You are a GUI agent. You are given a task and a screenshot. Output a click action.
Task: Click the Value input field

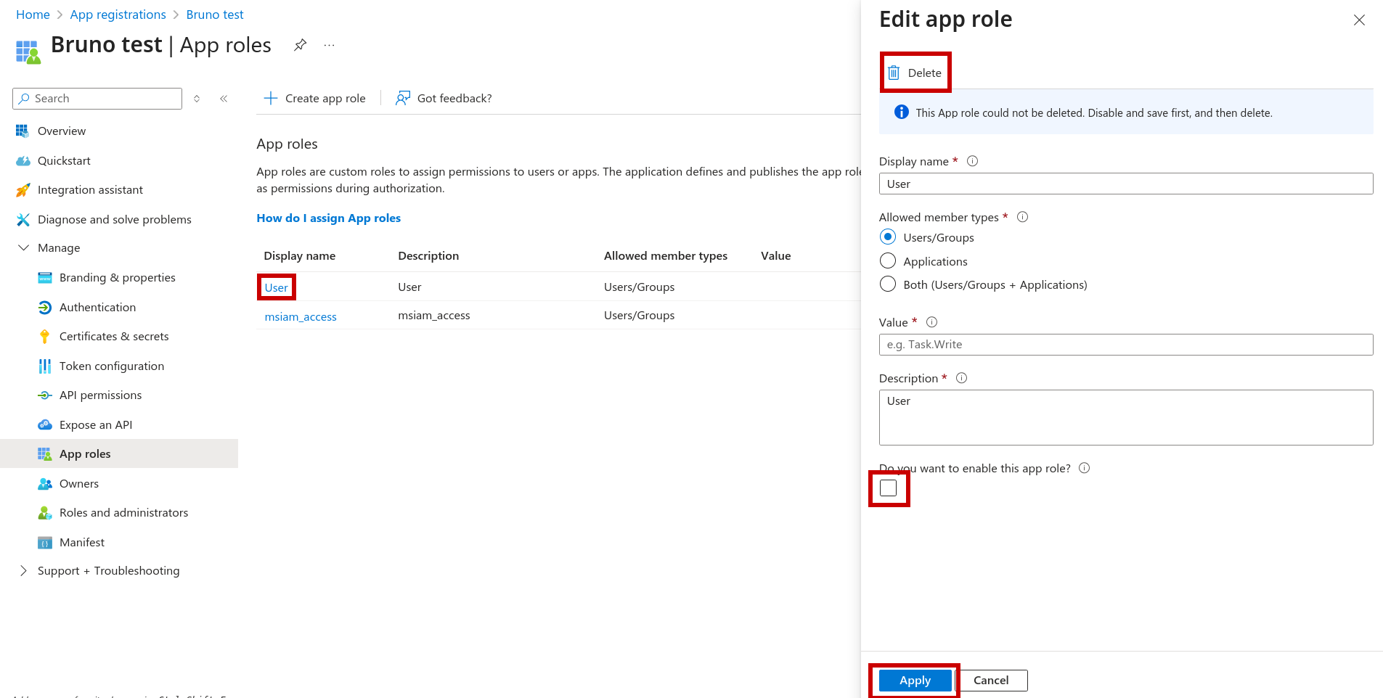point(1126,345)
